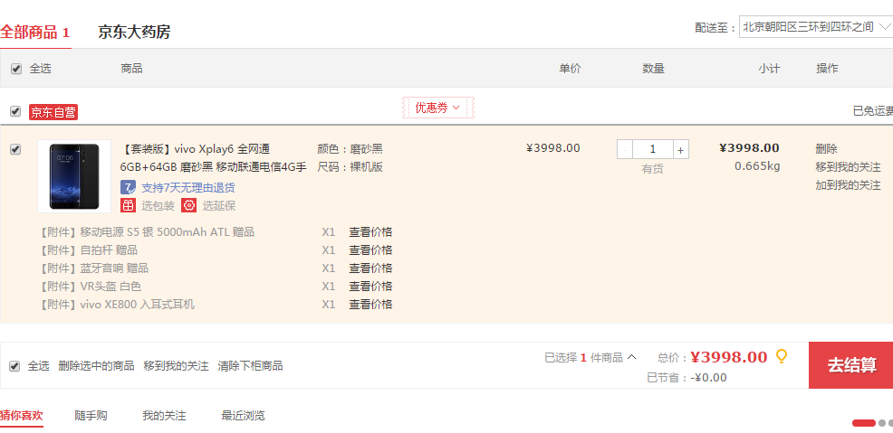Click the yellow lightbulb tip icon
The width and height of the screenshot is (893, 433).
click(x=782, y=357)
